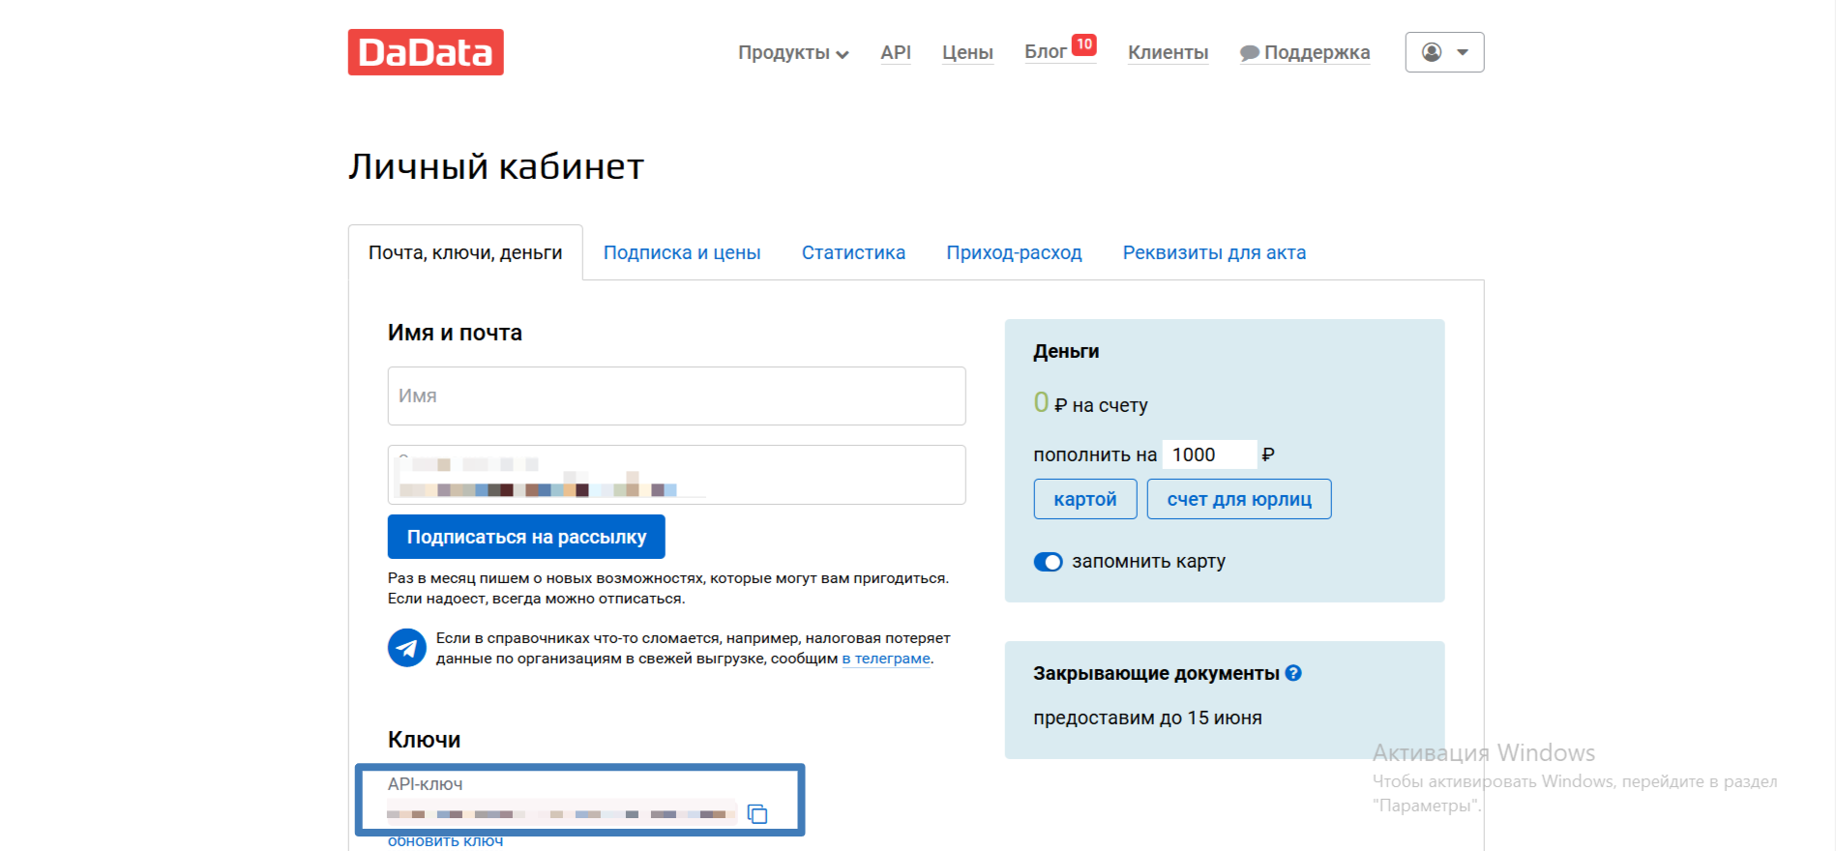Toggle the запомнить карту switch
Viewport: 1836px width, 851px height.
pos(1048,562)
